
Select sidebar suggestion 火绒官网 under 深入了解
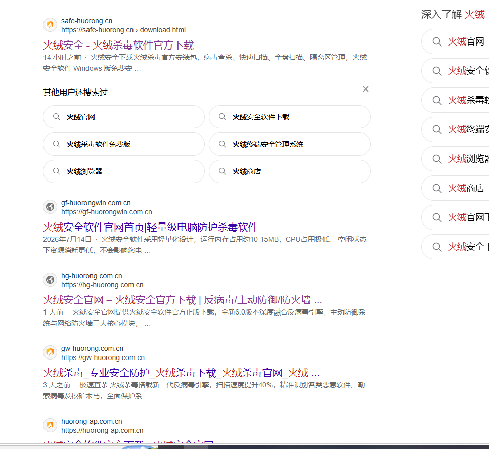pyautogui.click(x=455, y=41)
